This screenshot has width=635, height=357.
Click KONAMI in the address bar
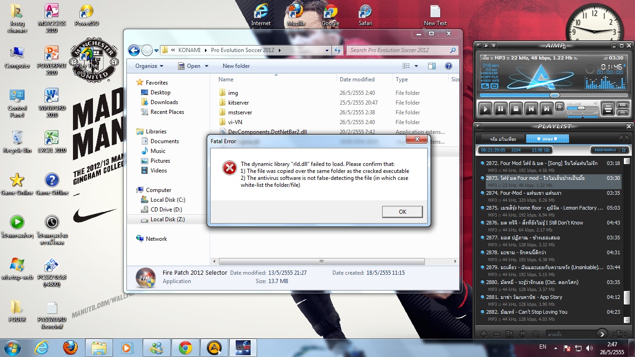tap(190, 50)
